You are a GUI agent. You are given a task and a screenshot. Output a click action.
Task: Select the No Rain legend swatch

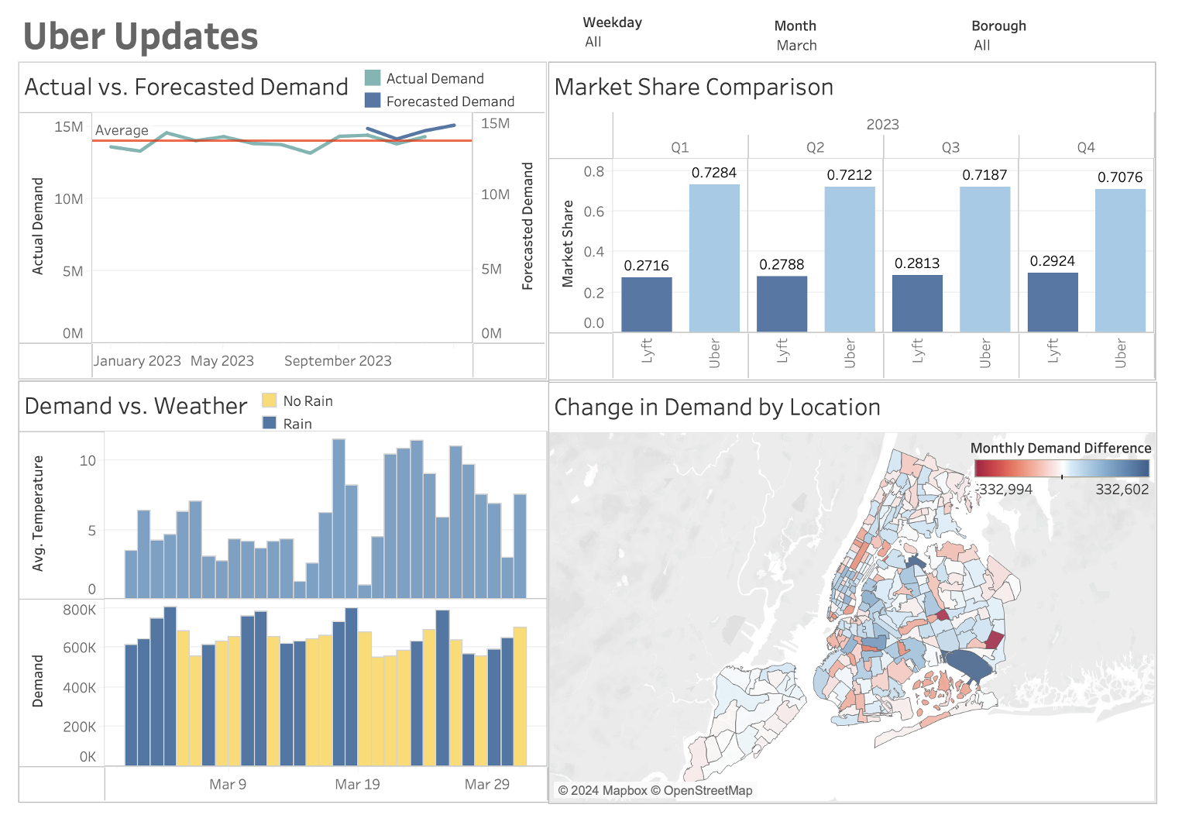[270, 401]
